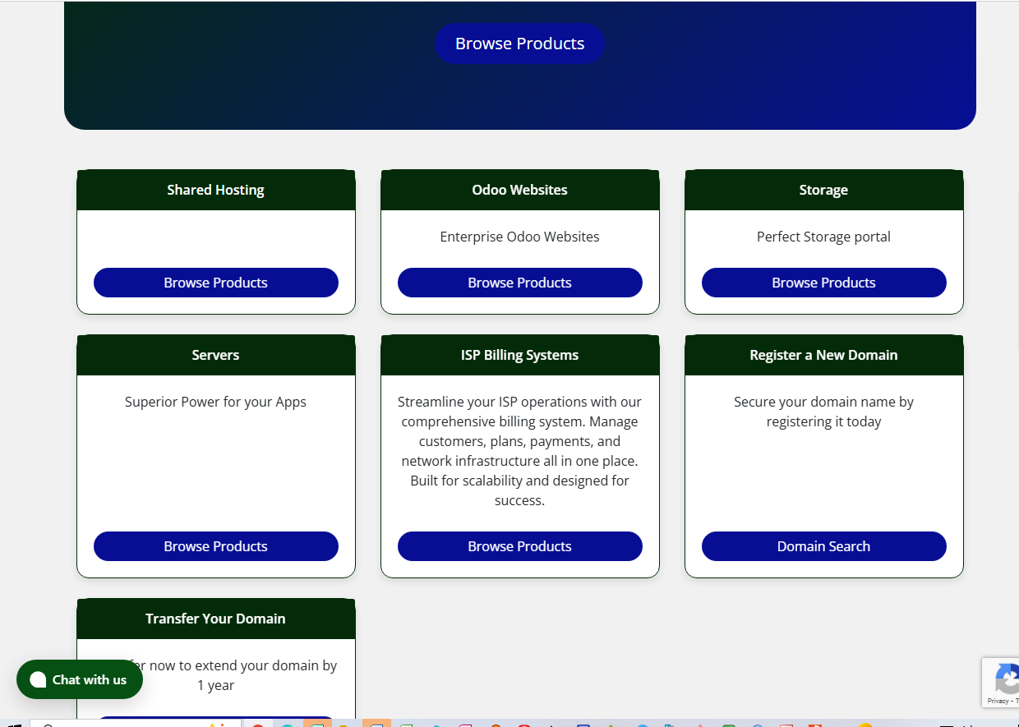Viewport: 1019px width, 727px height.
Task: Browse Products under Shared Hosting
Action: (x=215, y=282)
